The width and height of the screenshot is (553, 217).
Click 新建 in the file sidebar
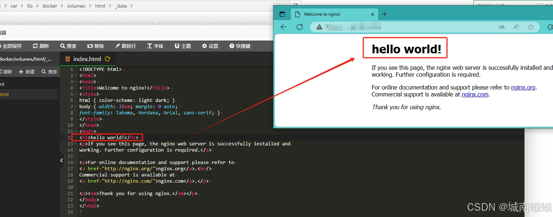pos(27,72)
